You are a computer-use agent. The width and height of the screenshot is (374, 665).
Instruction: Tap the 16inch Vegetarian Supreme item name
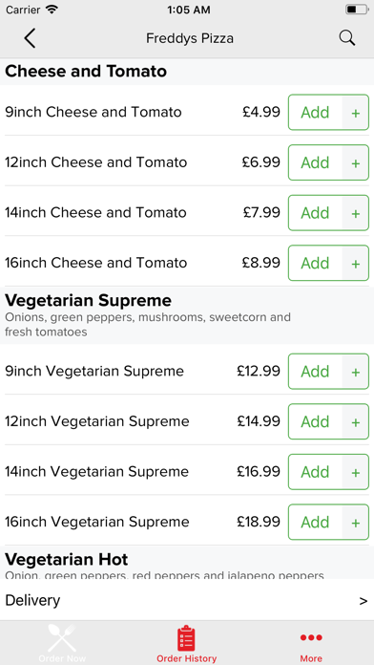[97, 522]
